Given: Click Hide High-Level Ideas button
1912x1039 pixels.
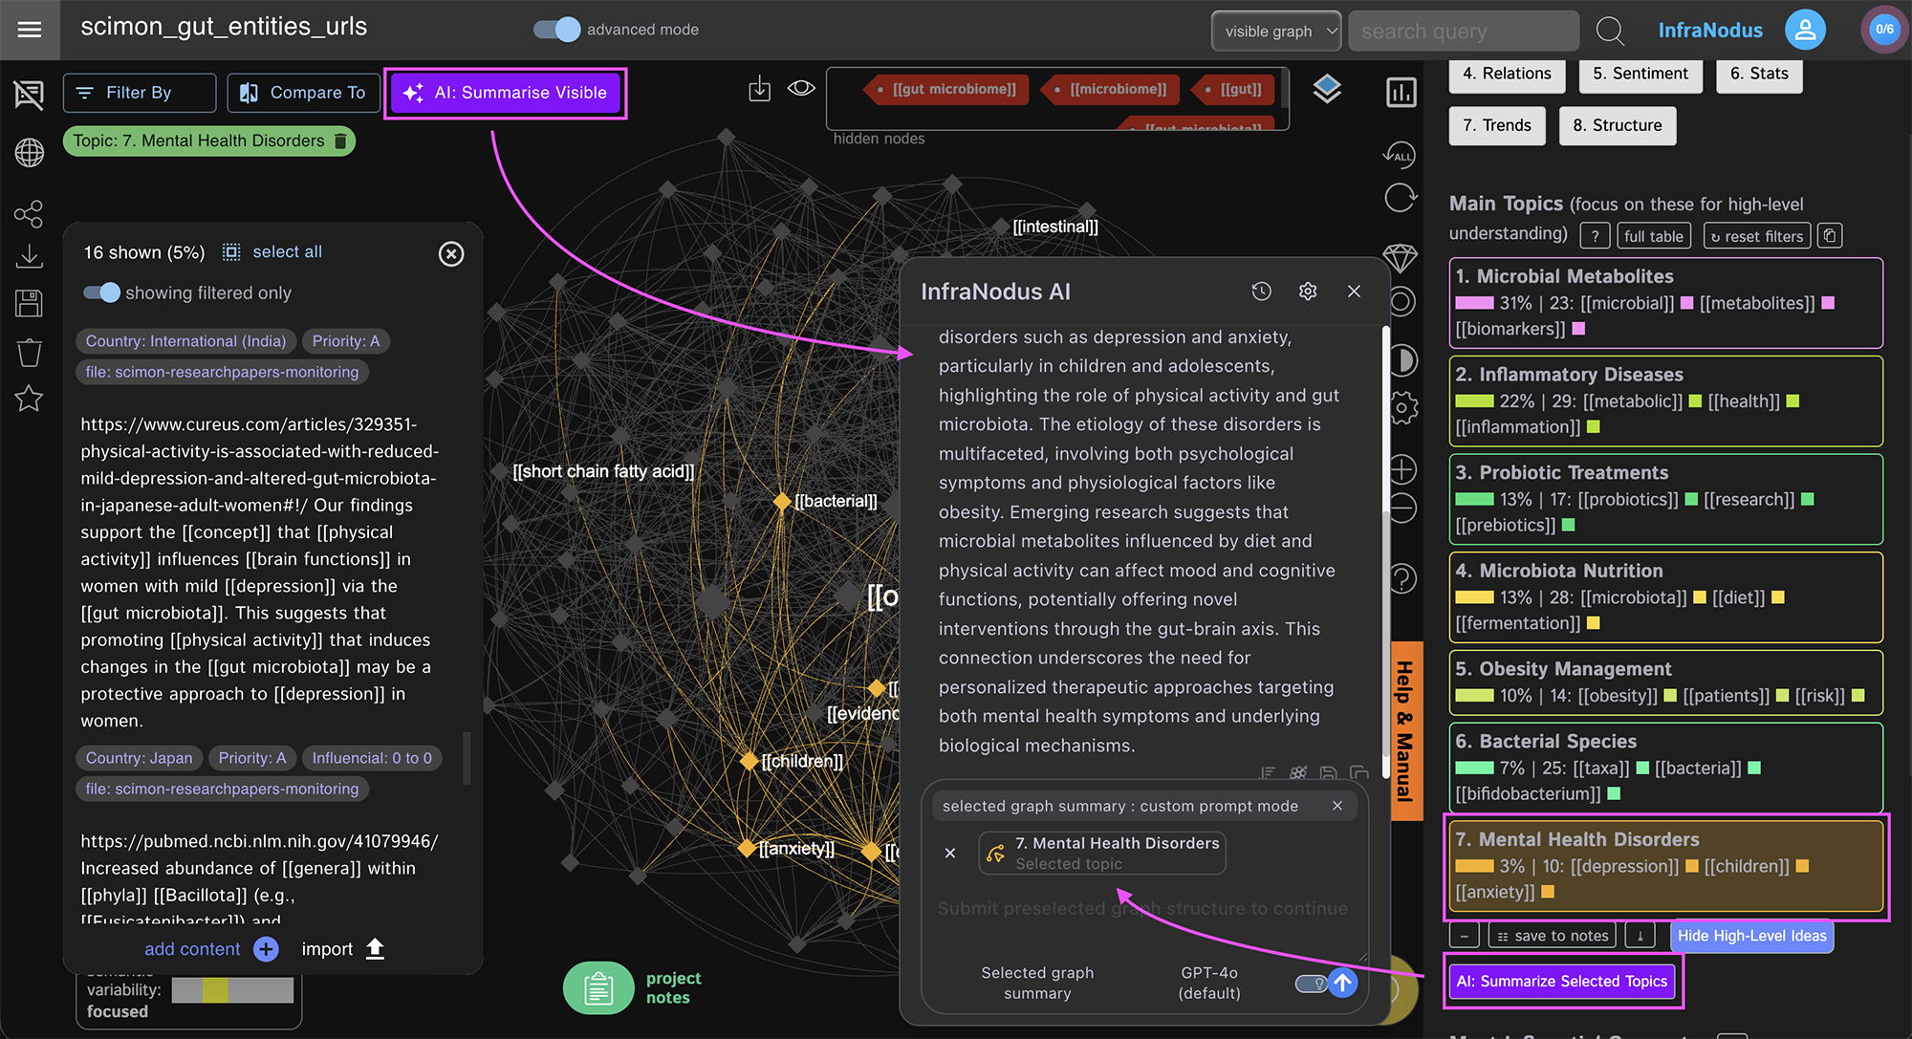Looking at the screenshot, I should pyautogui.click(x=1751, y=936).
